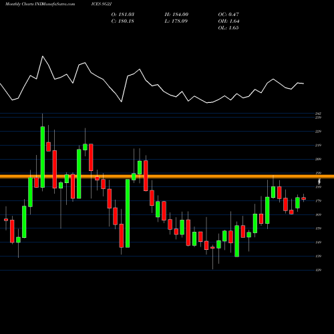Viewport: 334px width, 334px height.
Task: Click the 139 price axis label
Action: click(x=318, y=256)
